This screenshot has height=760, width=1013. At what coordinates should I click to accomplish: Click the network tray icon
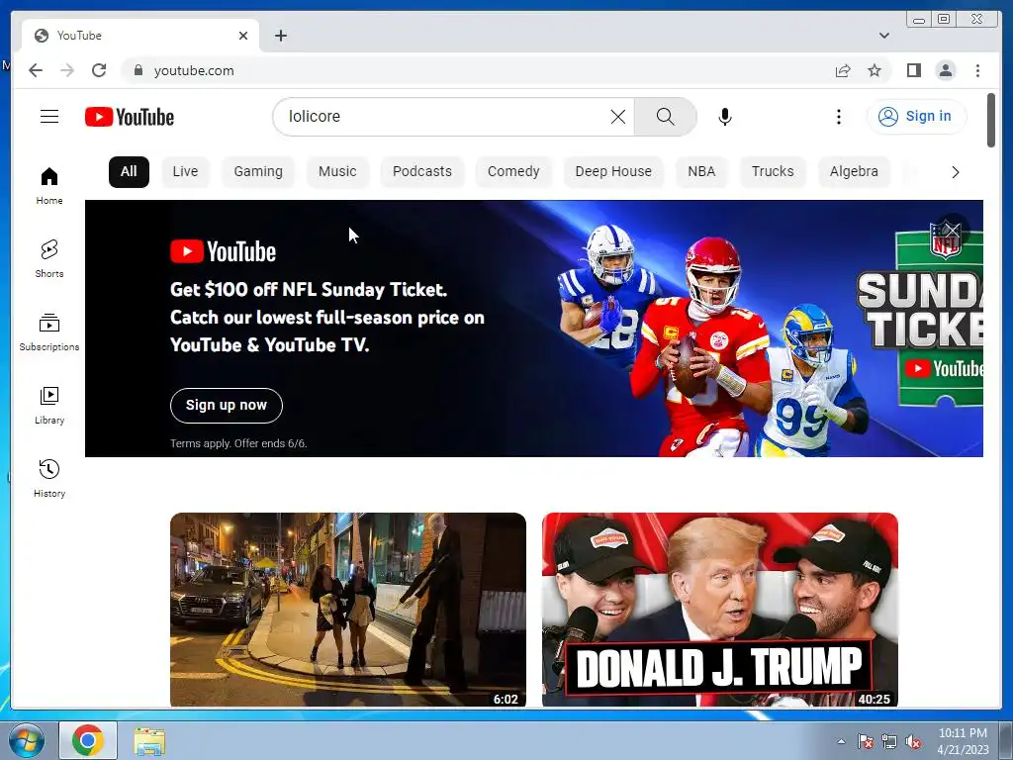pyautogui.click(x=889, y=742)
